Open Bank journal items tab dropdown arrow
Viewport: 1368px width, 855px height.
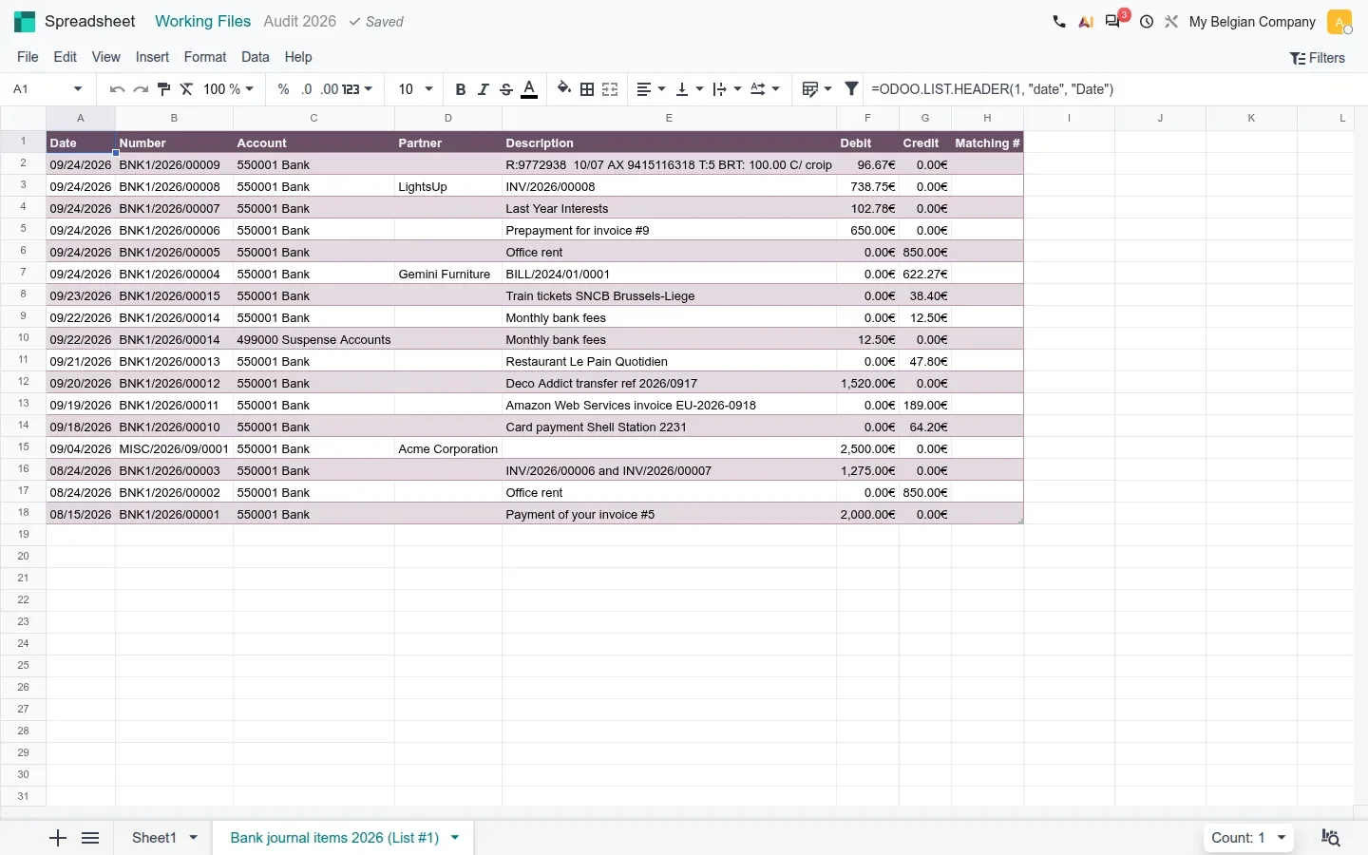point(455,838)
